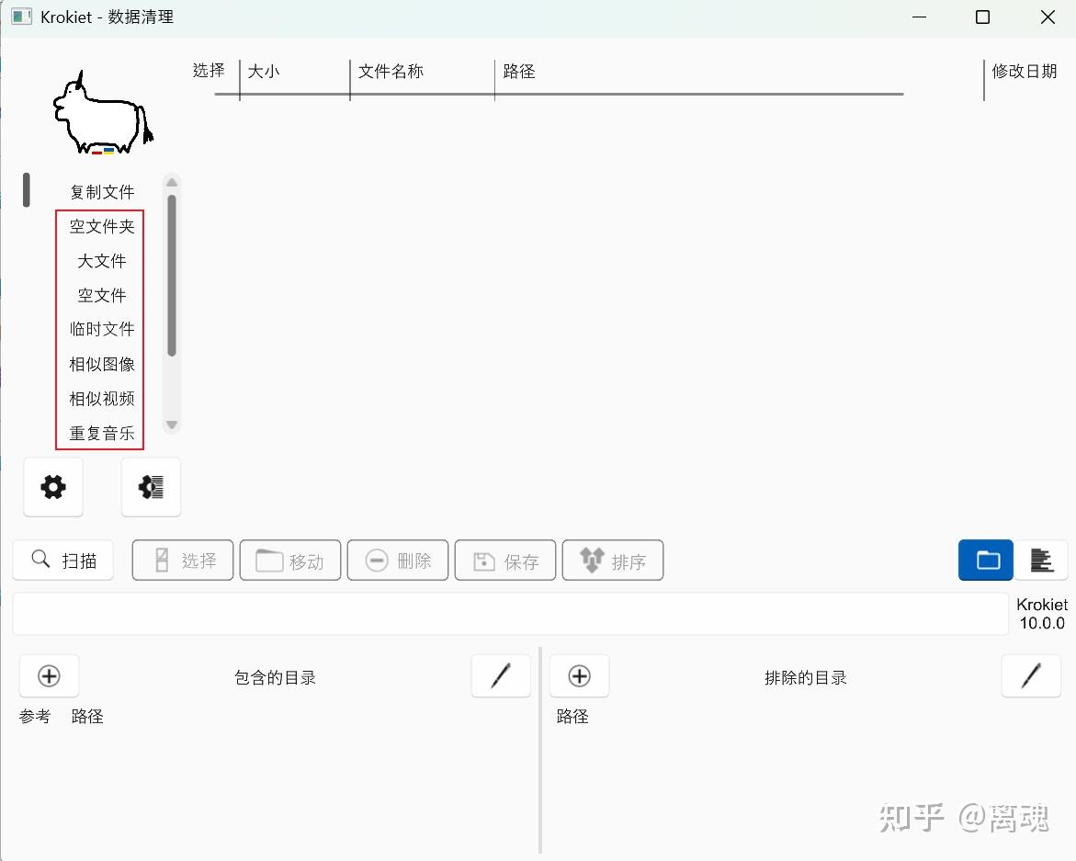1076x861 pixels.
Task: Select the 复制文件 tool
Action: coord(102,192)
